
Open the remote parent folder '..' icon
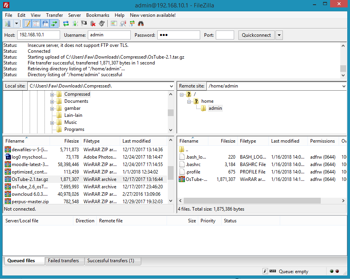pyautogui.click(x=182, y=150)
